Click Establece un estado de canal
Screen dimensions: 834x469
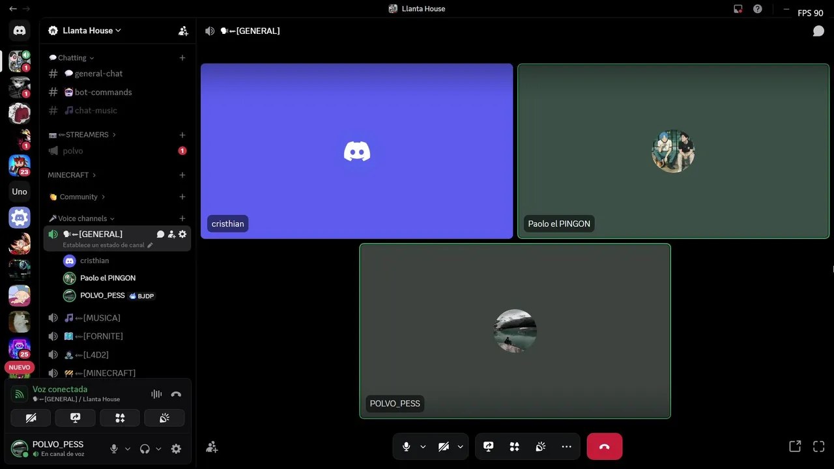click(x=108, y=246)
